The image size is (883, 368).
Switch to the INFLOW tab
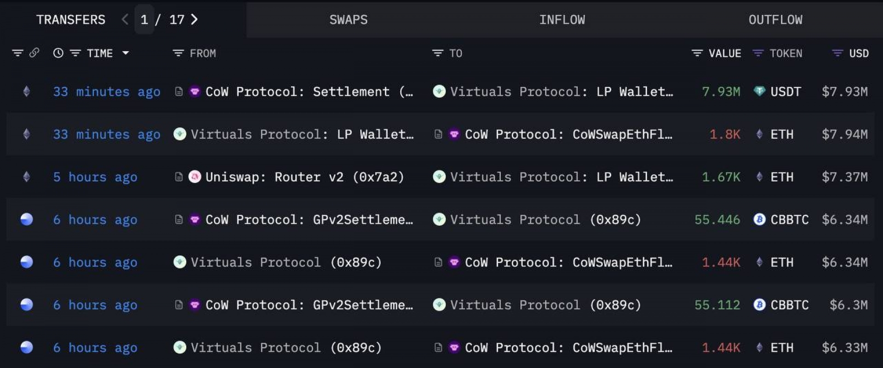pyautogui.click(x=562, y=20)
